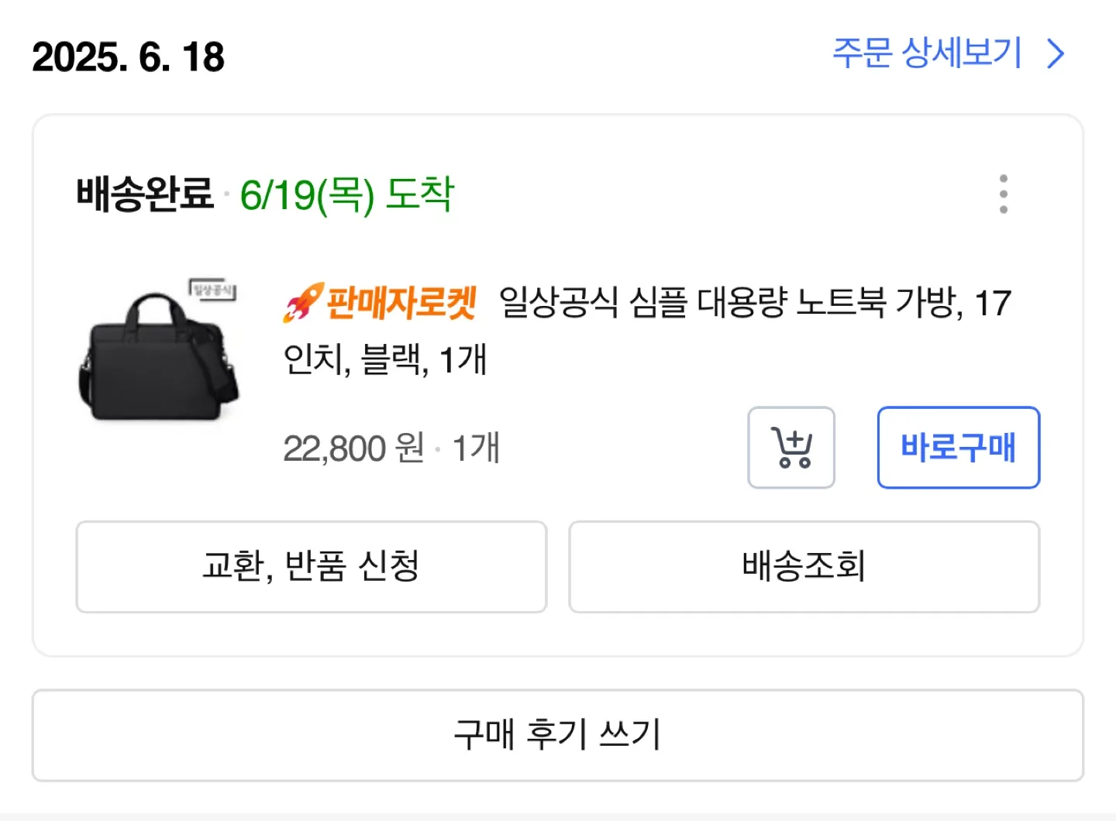1116x821 pixels.
Task: Click the 판매자로켓 badge text
Action: (x=401, y=302)
